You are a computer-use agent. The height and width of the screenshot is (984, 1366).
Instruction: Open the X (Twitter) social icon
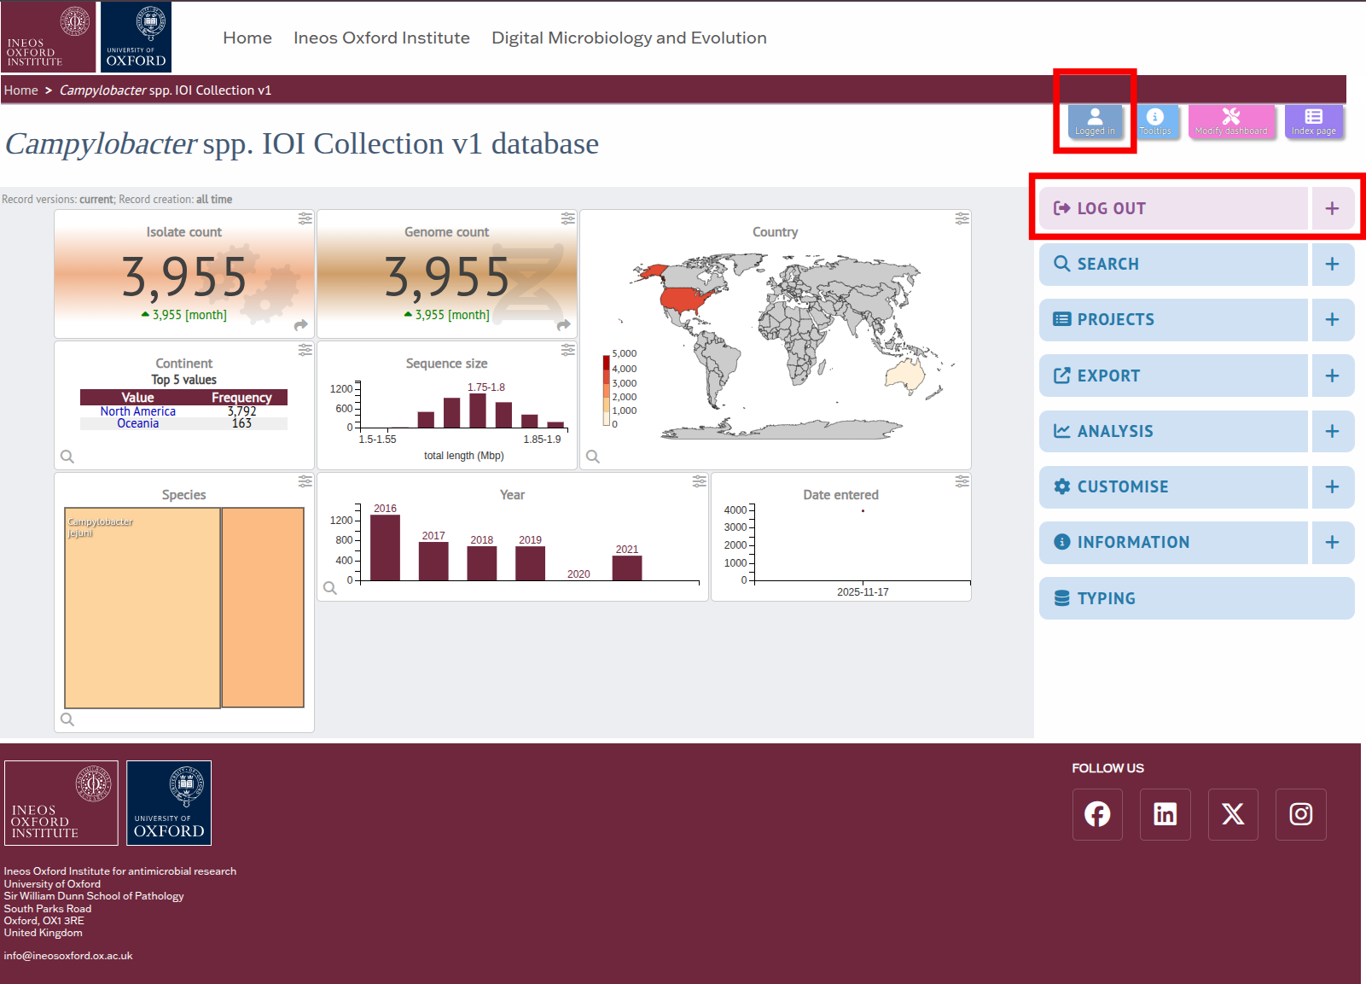1233,814
